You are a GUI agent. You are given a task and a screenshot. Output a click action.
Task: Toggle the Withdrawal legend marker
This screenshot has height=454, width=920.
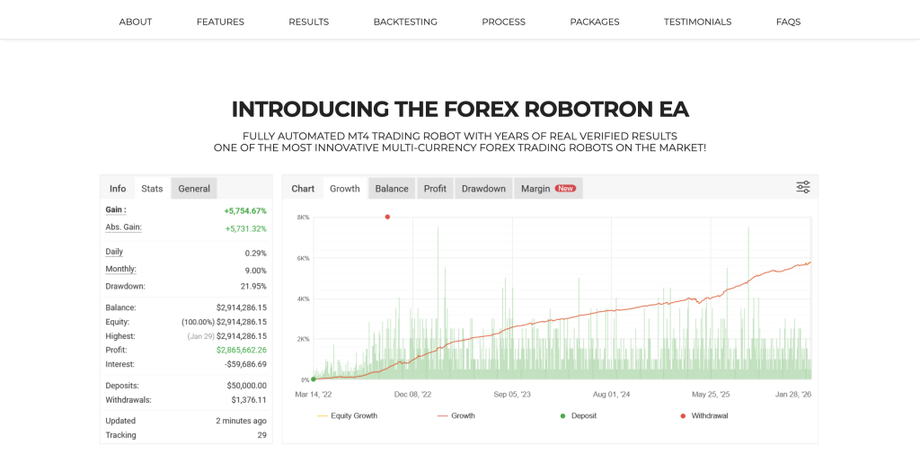tap(703, 416)
